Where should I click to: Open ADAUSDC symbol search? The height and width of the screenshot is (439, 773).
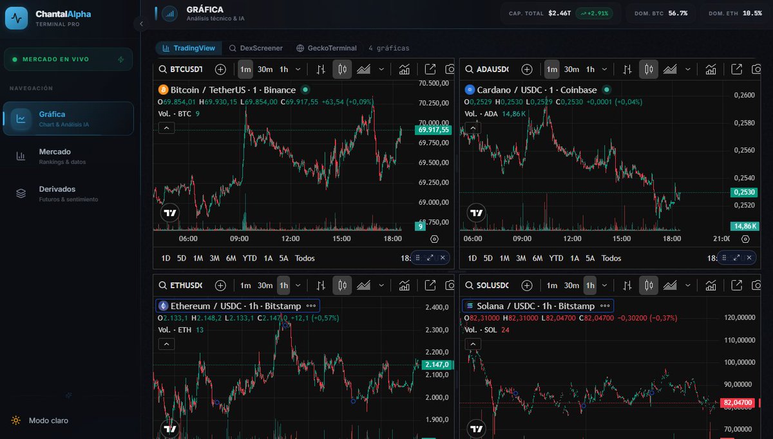pos(488,70)
